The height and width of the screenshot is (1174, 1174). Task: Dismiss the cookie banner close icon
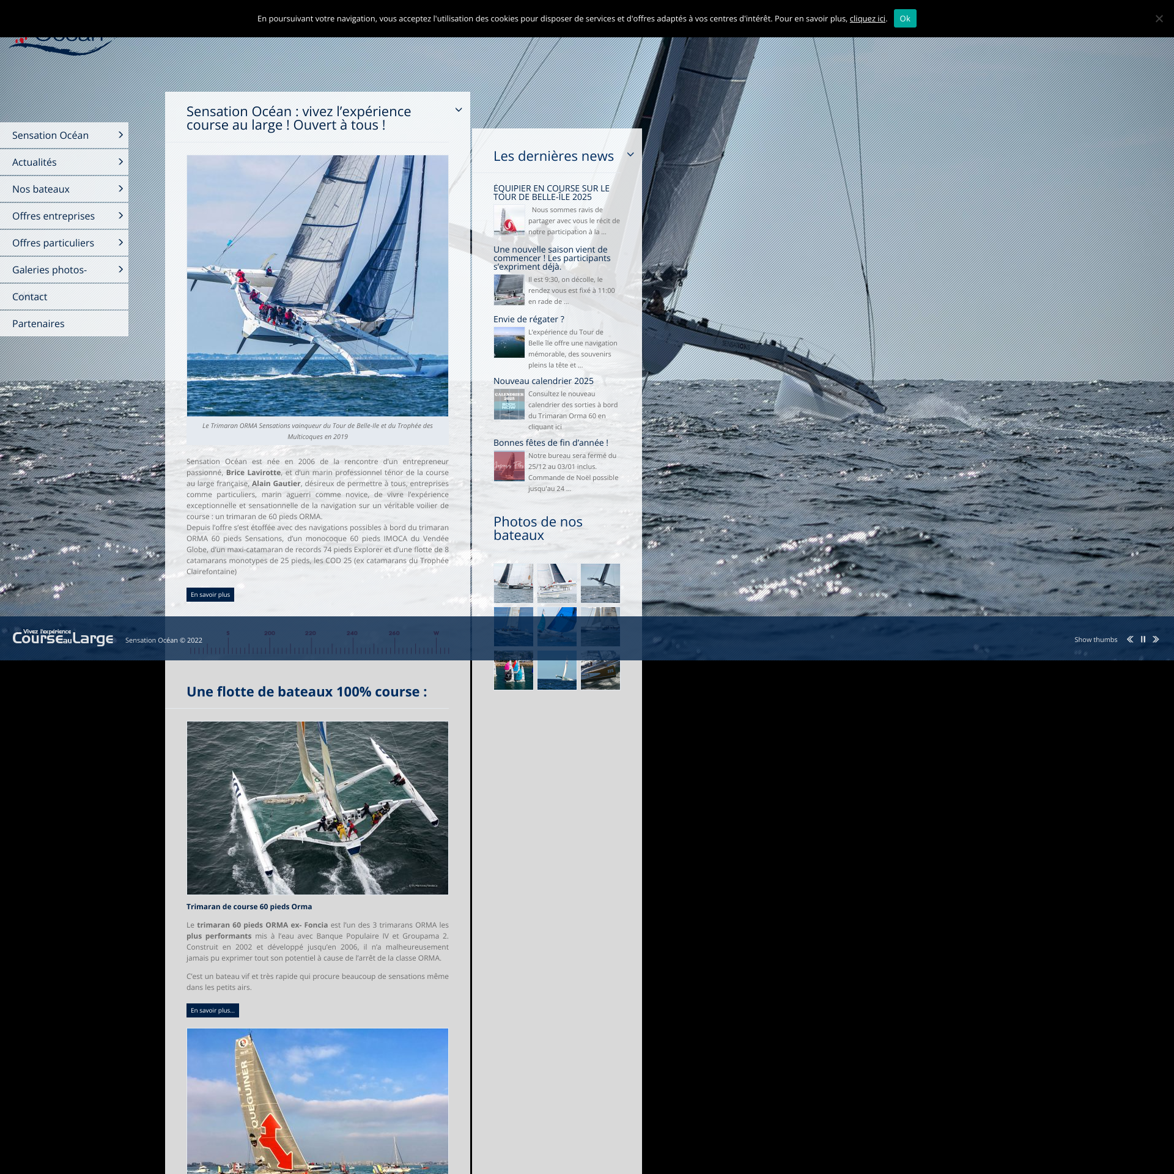(1159, 18)
